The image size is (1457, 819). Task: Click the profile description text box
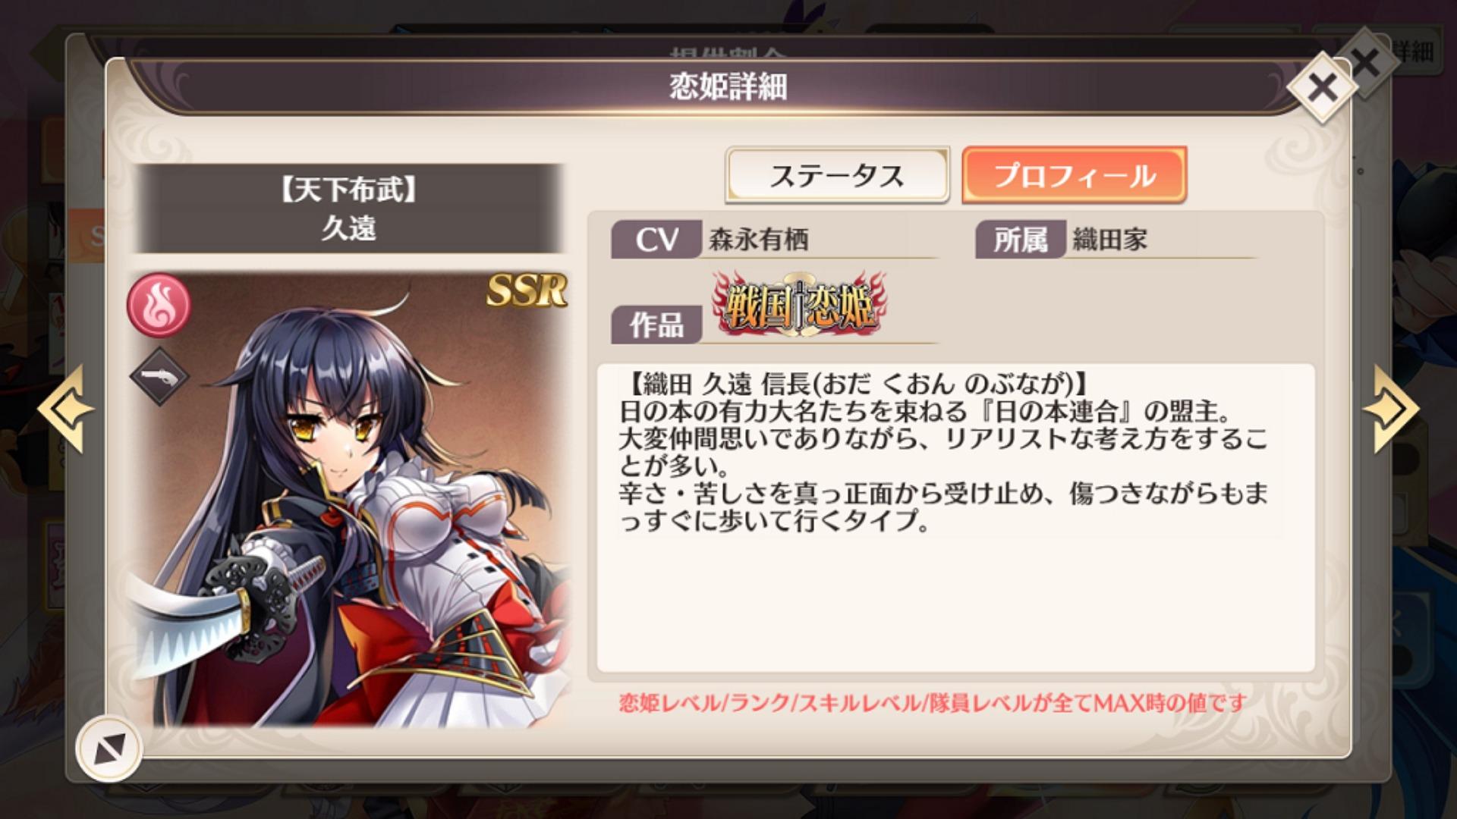[x=955, y=518]
